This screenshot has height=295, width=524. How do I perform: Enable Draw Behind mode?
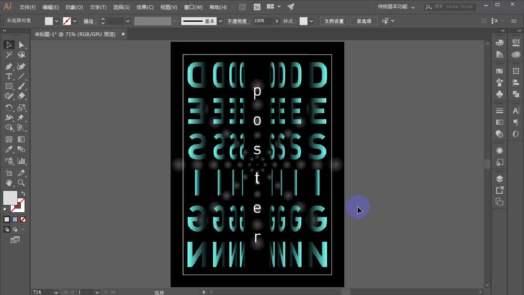[15, 229]
